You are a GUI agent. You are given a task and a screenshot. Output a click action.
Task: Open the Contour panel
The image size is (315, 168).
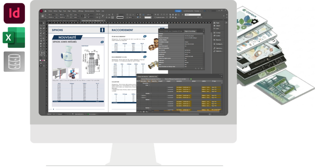point(217,33)
